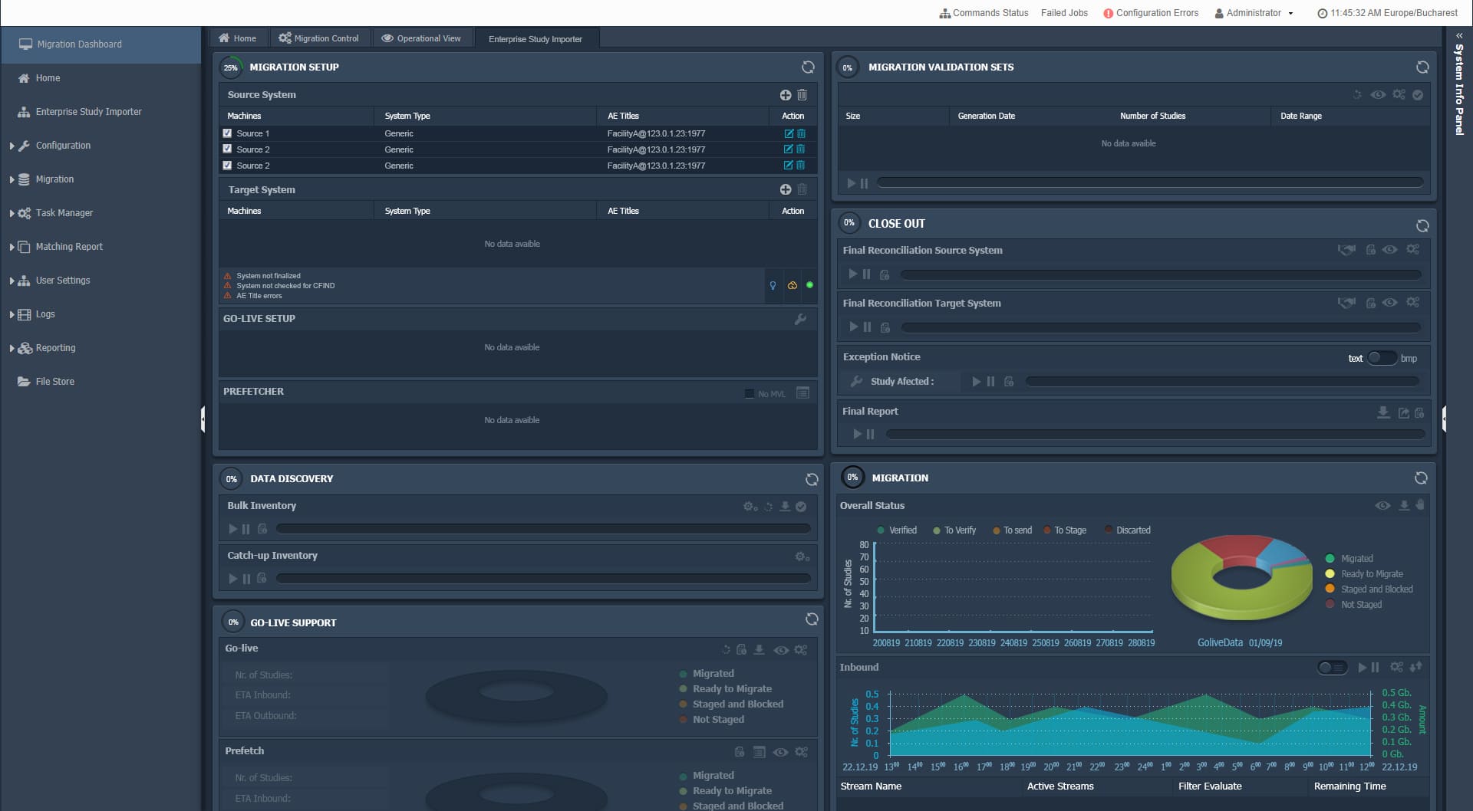Switch to the Operational View tab
The width and height of the screenshot is (1473, 811).
tap(421, 38)
